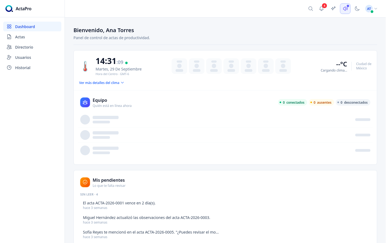The width and height of the screenshot is (389, 243).
Task: Open notifications bell with 4 badge
Action: [321, 9]
